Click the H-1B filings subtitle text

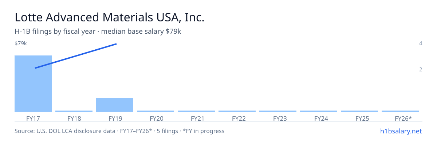pos(98,32)
